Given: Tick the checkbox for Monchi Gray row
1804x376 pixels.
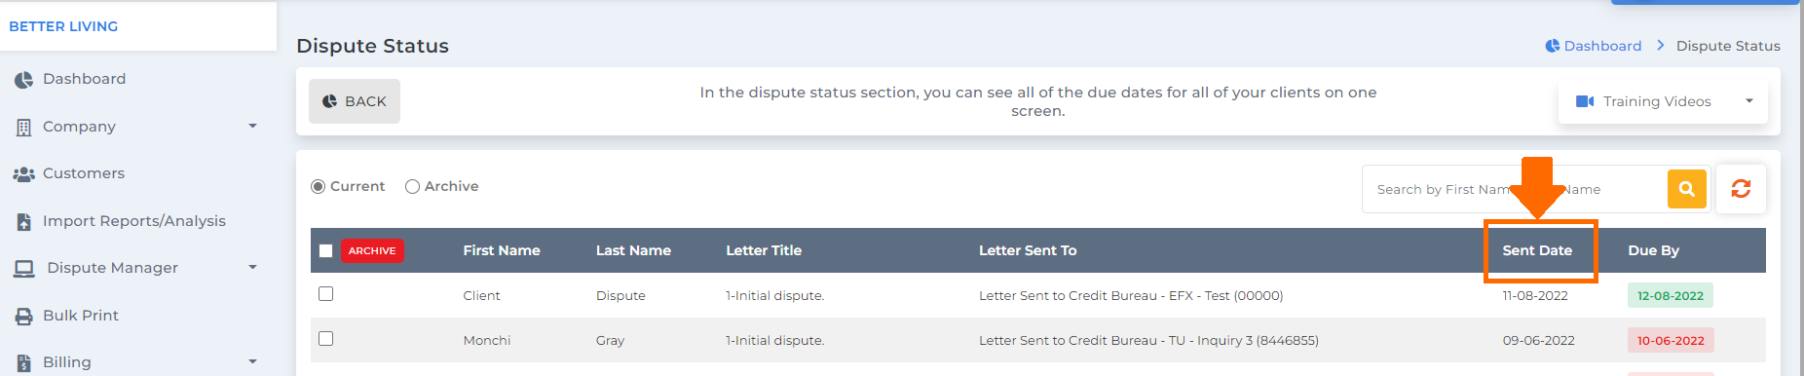Looking at the screenshot, I should pyautogui.click(x=326, y=339).
